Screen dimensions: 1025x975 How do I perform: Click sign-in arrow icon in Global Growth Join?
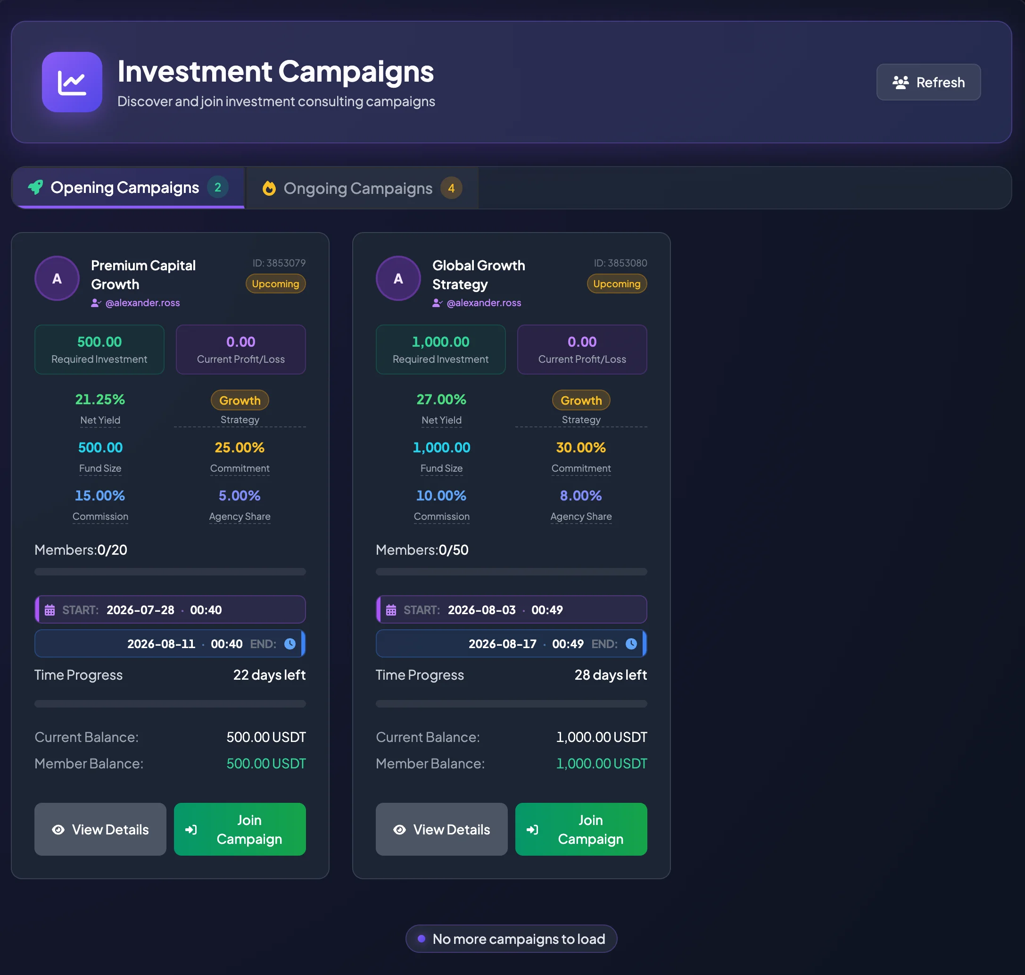click(x=532, y=829)
